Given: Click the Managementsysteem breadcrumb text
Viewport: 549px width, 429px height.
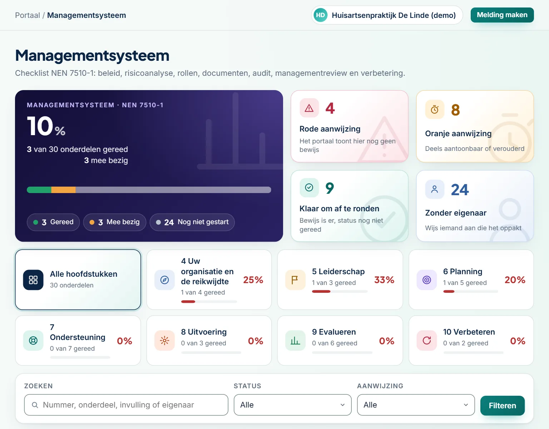Looking at the screenshot, I should 86,15.
